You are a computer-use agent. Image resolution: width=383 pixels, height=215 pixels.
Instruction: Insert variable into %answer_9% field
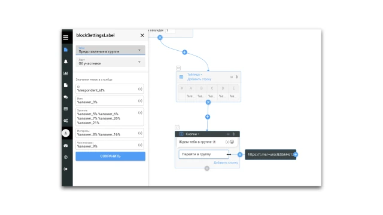point(140,145)
